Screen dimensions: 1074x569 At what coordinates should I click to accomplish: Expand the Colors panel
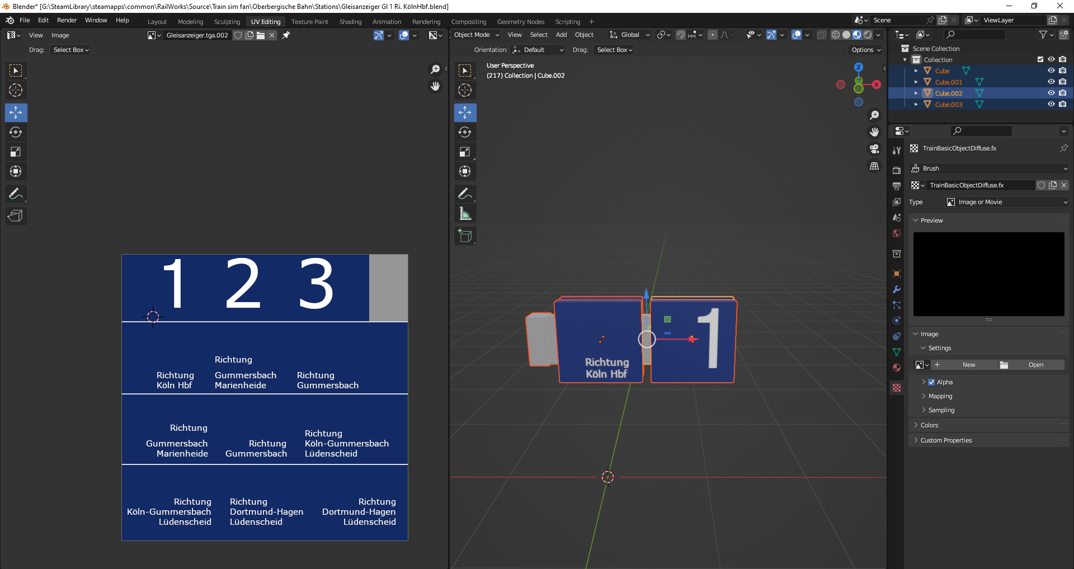929,425
